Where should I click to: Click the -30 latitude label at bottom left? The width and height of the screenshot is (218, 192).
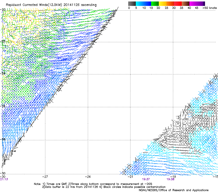pyautogui.click(x=3, y=173)
